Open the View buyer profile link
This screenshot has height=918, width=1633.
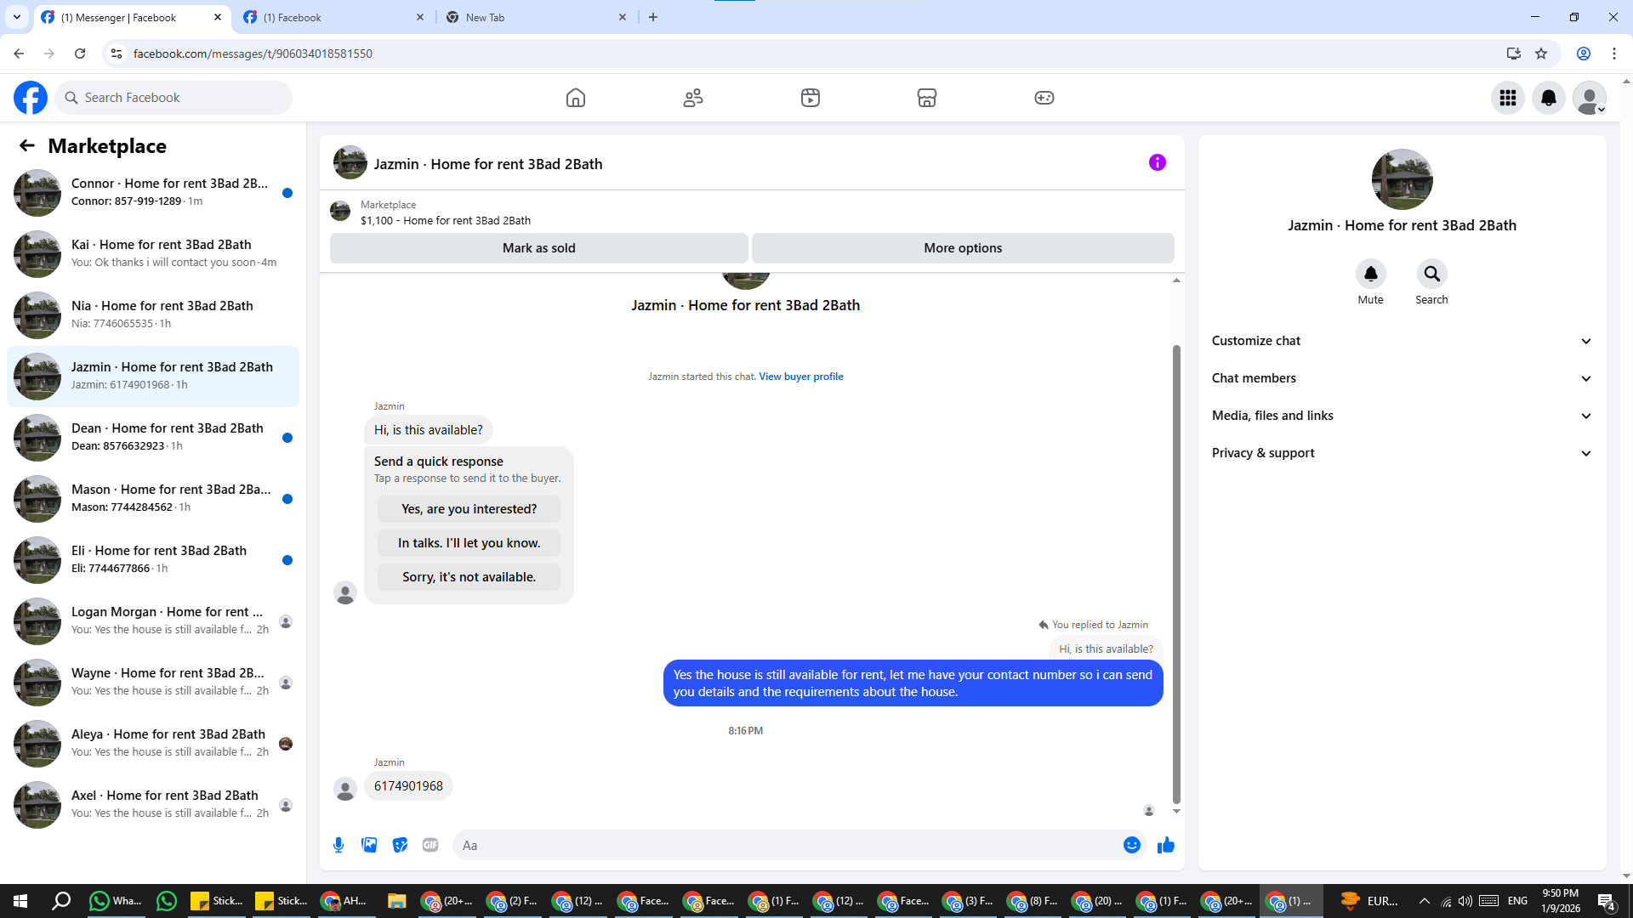[x=800, y=377]
